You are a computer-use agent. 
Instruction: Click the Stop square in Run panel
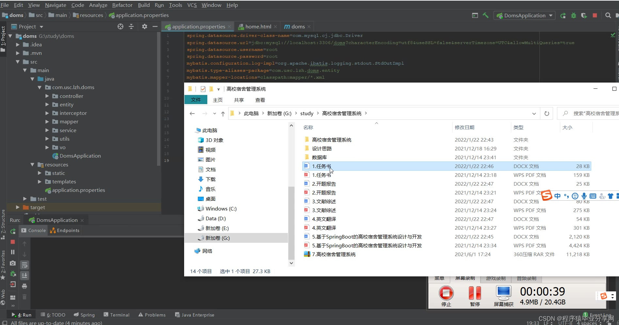13,242
